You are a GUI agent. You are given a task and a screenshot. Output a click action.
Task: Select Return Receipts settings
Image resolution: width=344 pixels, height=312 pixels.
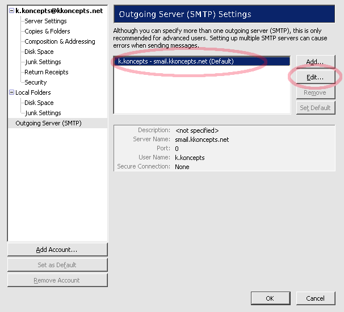click(x=47, y=72)
